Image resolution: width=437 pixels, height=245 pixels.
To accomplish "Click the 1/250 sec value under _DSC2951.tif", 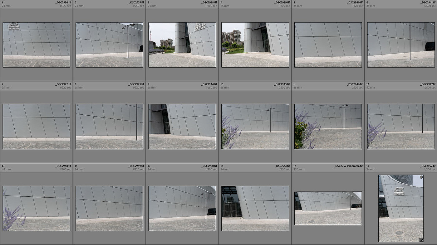I will [284, 170].
